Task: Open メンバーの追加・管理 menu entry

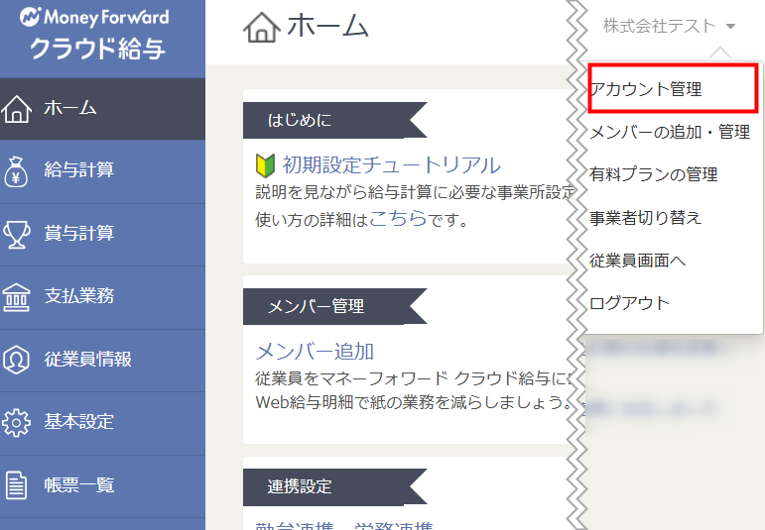Action: [669, 132]
